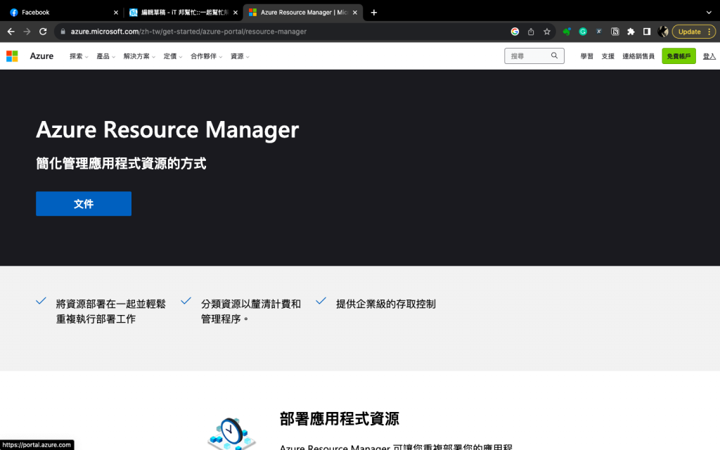Open the tab search chevron

pyautogui.click(x=709, y=13)
